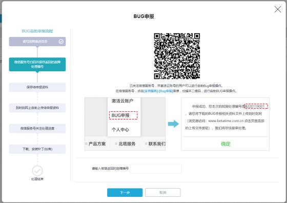The height and width of the screenshot is (203, 287).
Task: Click the 产品方案 tab in illustration
Action: click(x=97, y=144)
